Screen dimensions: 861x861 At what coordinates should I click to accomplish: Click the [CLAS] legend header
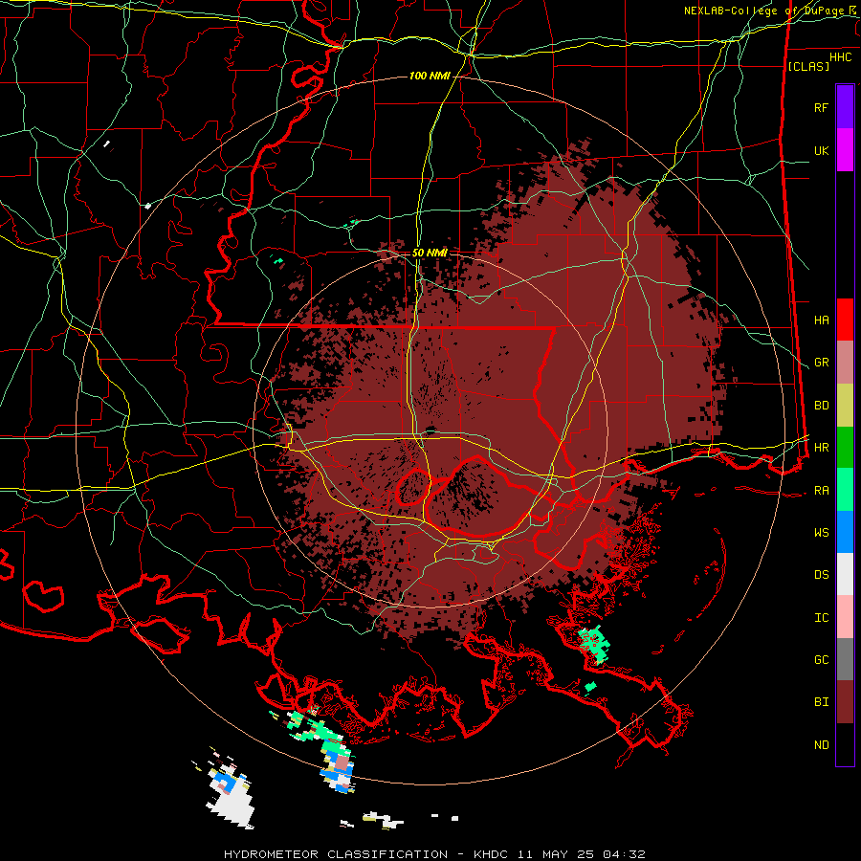808,66
